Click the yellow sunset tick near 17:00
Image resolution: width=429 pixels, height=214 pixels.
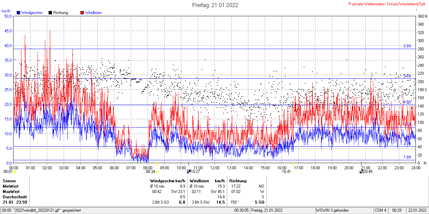pyautogui.click(x=293, y=164)
